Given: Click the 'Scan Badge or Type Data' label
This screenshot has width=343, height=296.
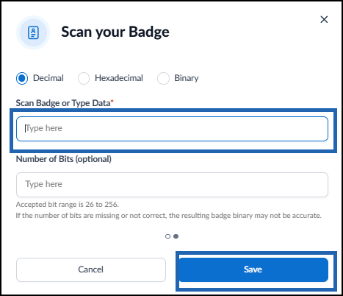Looking at the screenshot, I should (63, 103).
